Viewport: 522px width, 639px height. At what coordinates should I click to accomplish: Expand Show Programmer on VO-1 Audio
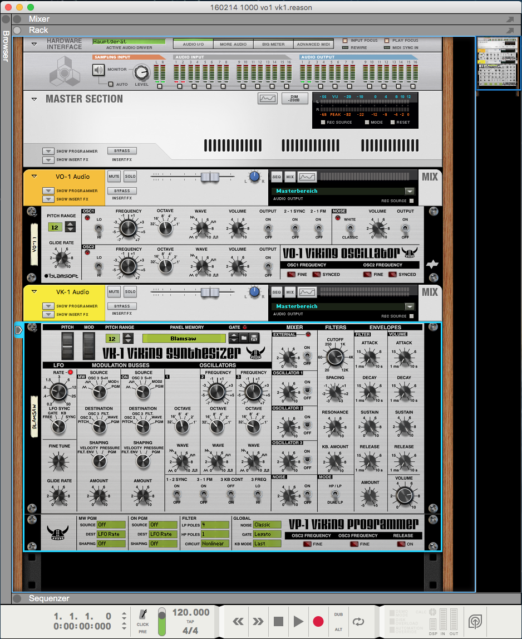click(48, 191)
